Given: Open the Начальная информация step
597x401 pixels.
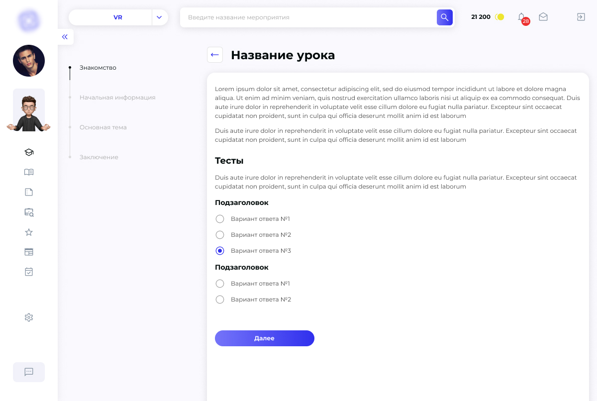Looking at the screenshot, I should tap(117, 98).
